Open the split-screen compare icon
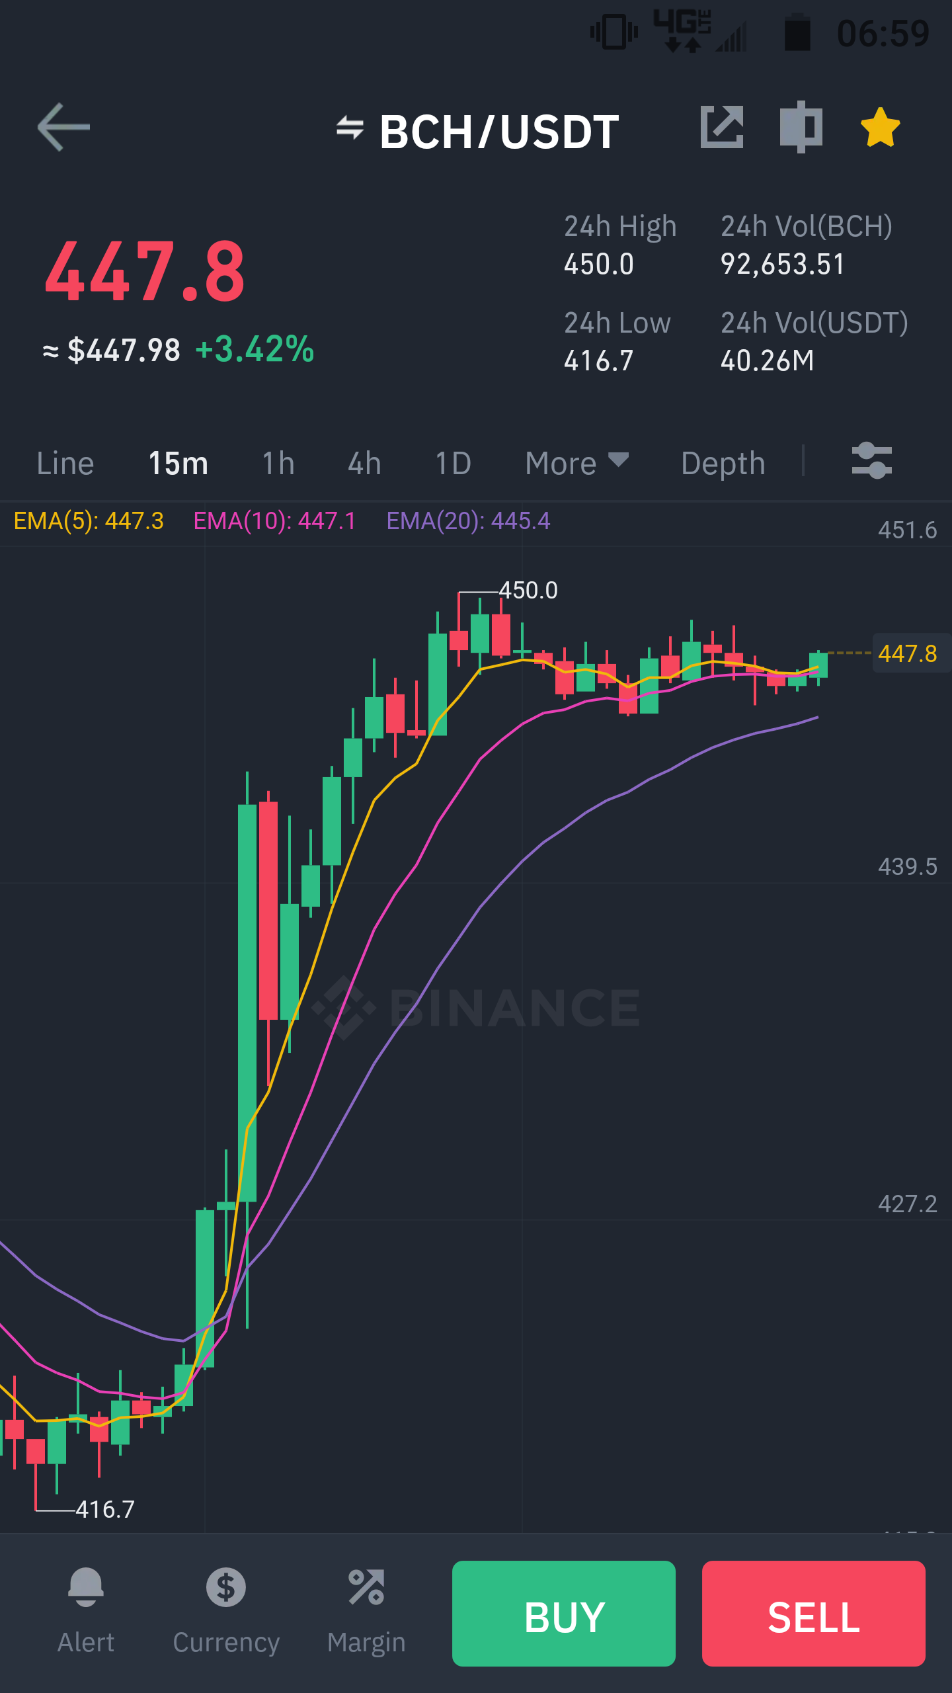Image resolution: width=952 pixels, height=1693 pixels. [801, 127]
